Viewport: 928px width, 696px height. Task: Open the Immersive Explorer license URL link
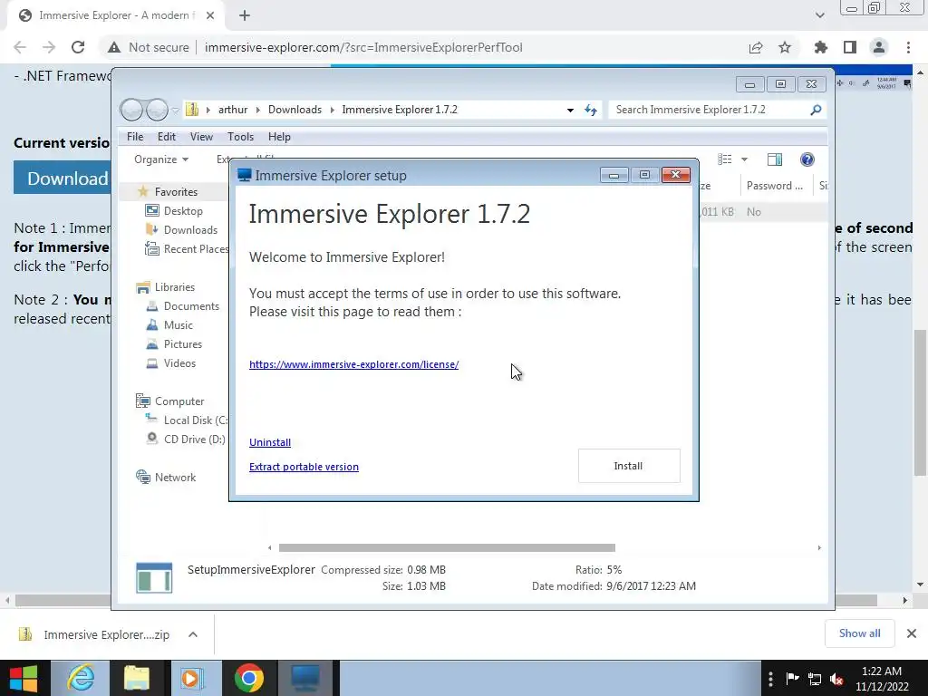point(354,364)
